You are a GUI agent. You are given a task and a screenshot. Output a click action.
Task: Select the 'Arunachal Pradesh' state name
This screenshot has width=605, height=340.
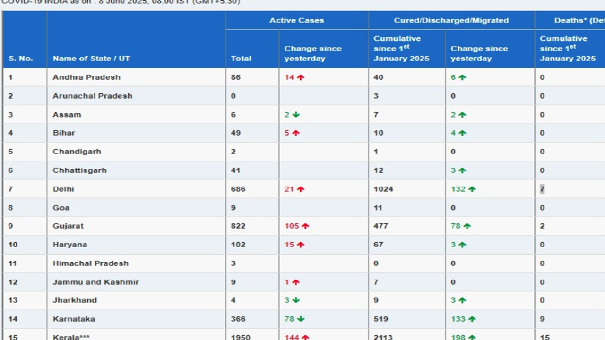(x=93, y=96)
